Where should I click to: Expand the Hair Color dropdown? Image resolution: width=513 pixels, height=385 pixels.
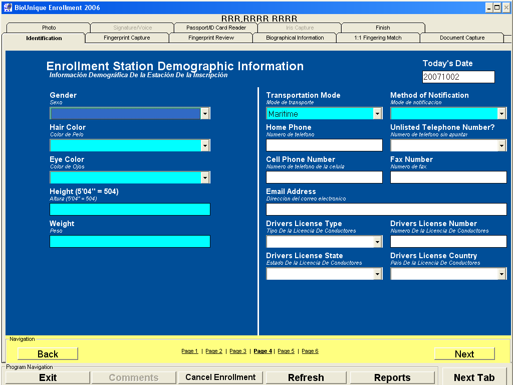(205, 146)
